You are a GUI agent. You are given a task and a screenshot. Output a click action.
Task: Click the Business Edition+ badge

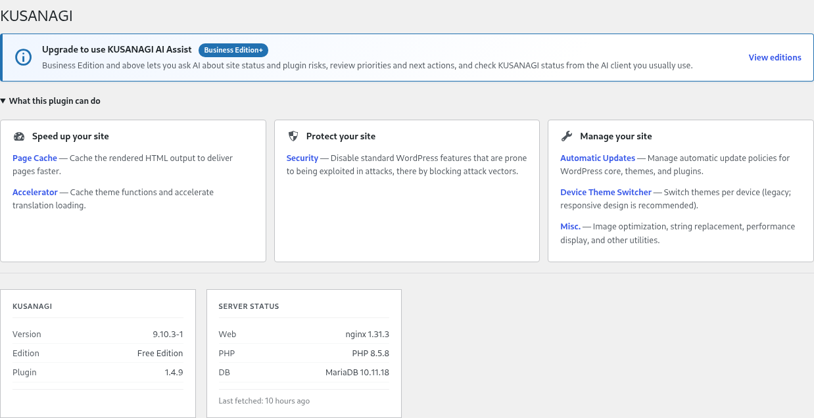[233, 50]
